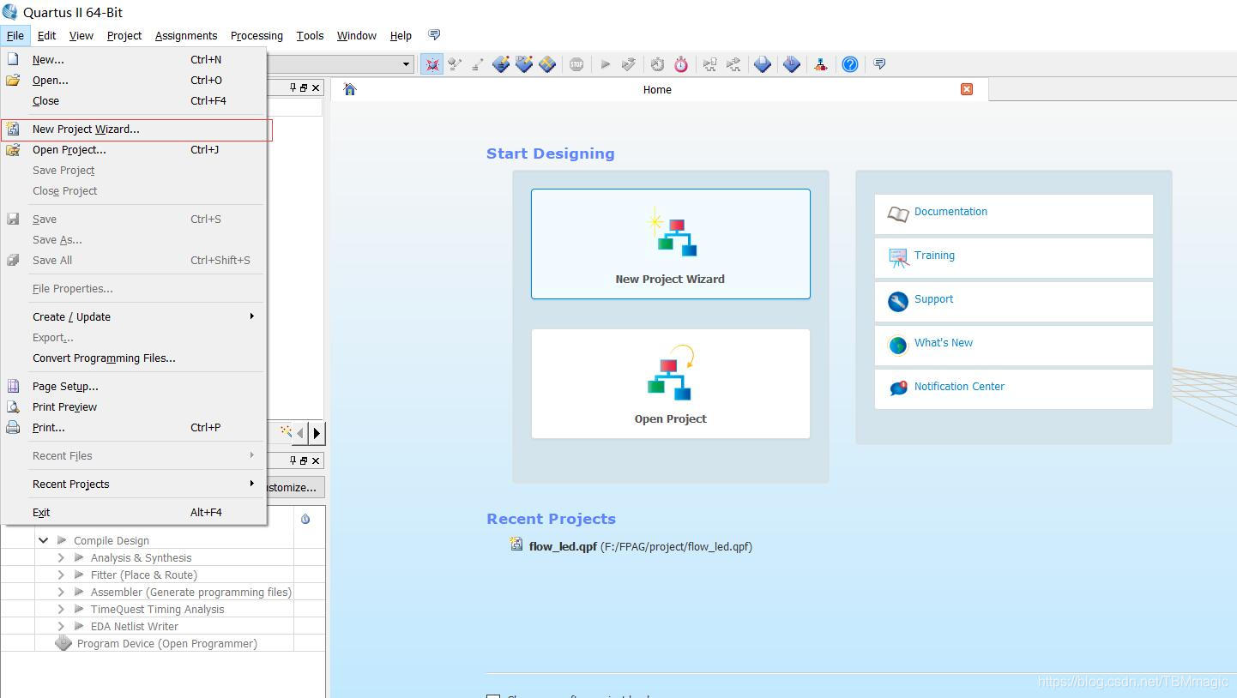
Task: Click the red-X chip icon in toolbar
Action: click(431, 64)
